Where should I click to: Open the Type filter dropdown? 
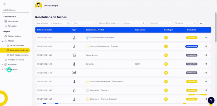click(84, 23)
